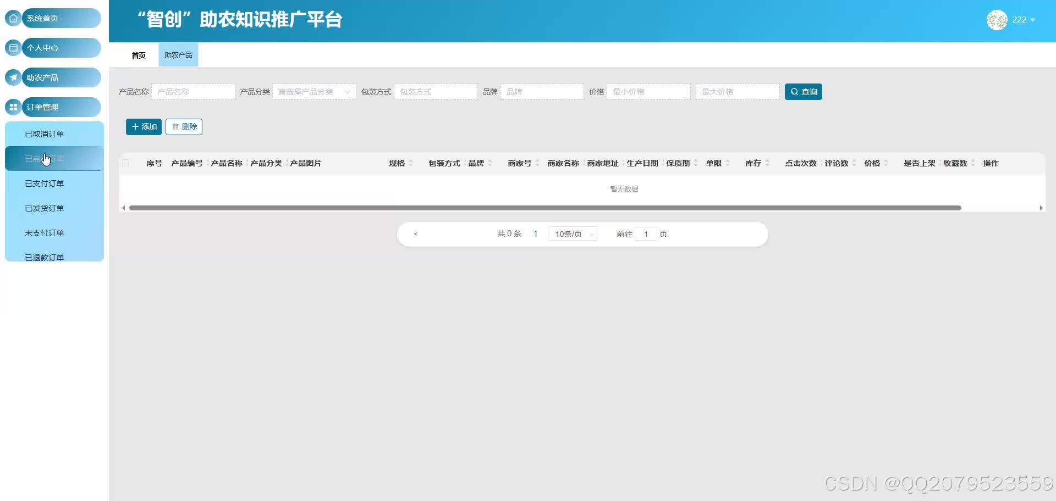Viewport: 1056px width, 501px height.
Task: Open the 222 user dropdown arrow
Action: coord(1032,20)
